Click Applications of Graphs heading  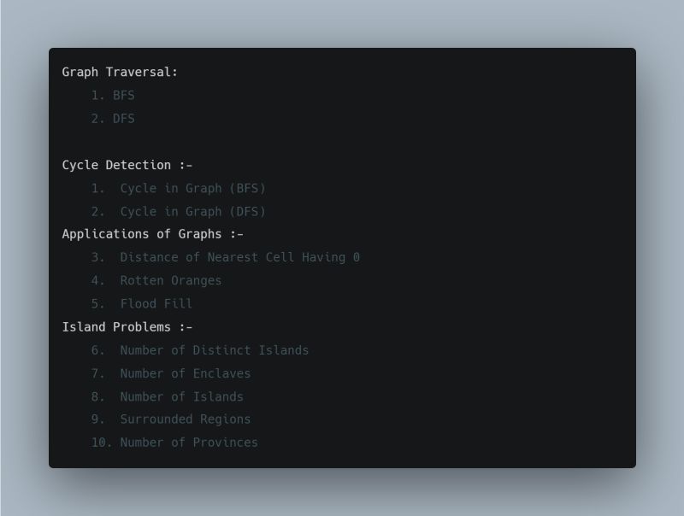click(152, 234)
